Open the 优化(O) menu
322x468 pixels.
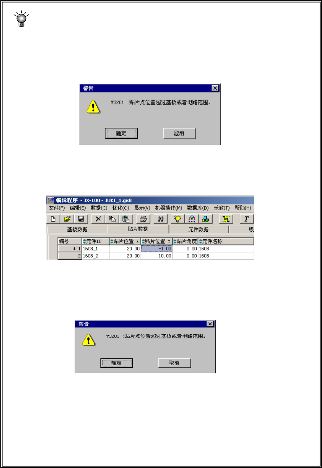(x=121, y=208)
